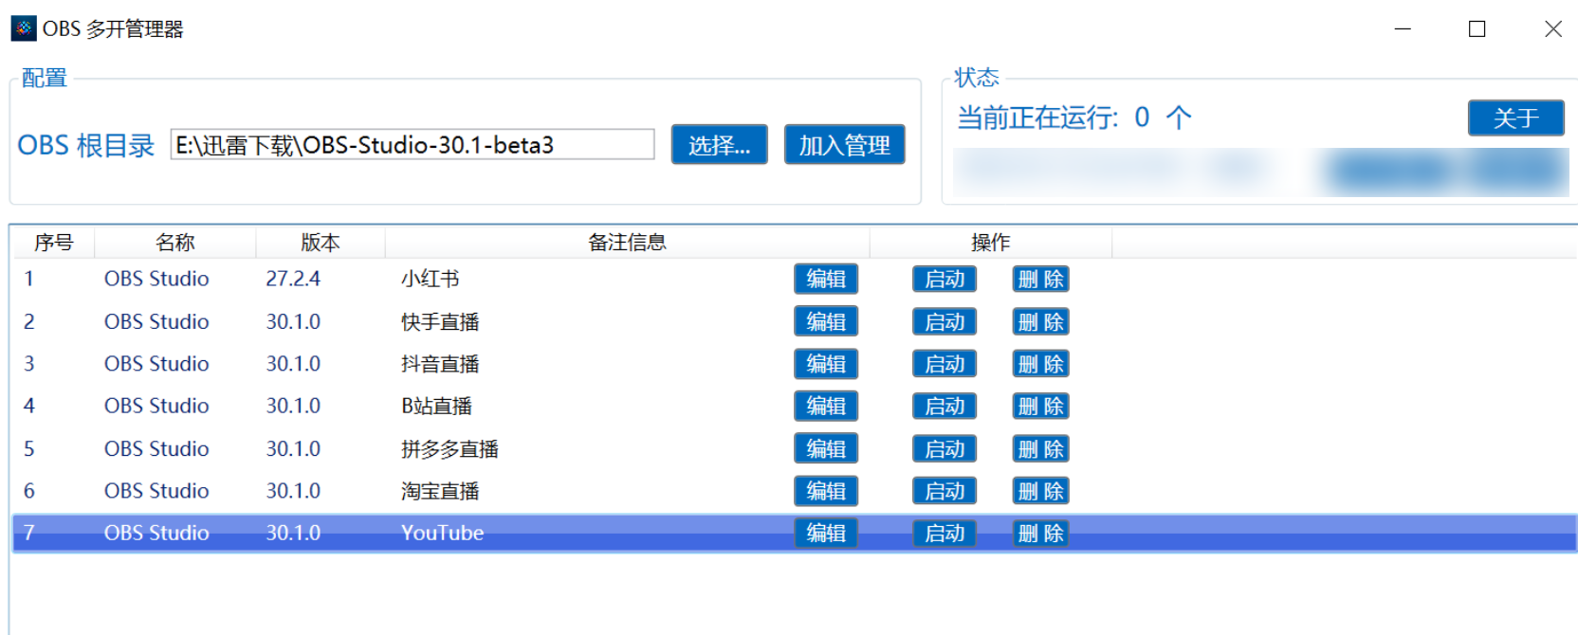Delete the 小红书 entry
Screen dimensions: 1578x635
pos(1040,279)
